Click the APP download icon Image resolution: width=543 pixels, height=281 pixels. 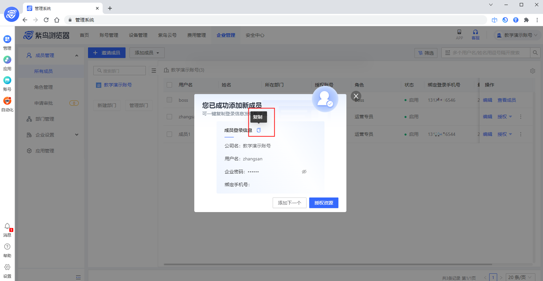[459, 32]
